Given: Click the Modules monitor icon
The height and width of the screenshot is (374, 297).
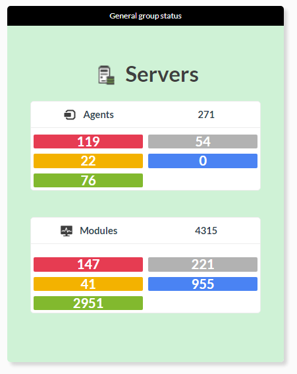Looking at the screenshot, I should click(x=67, y=231).
